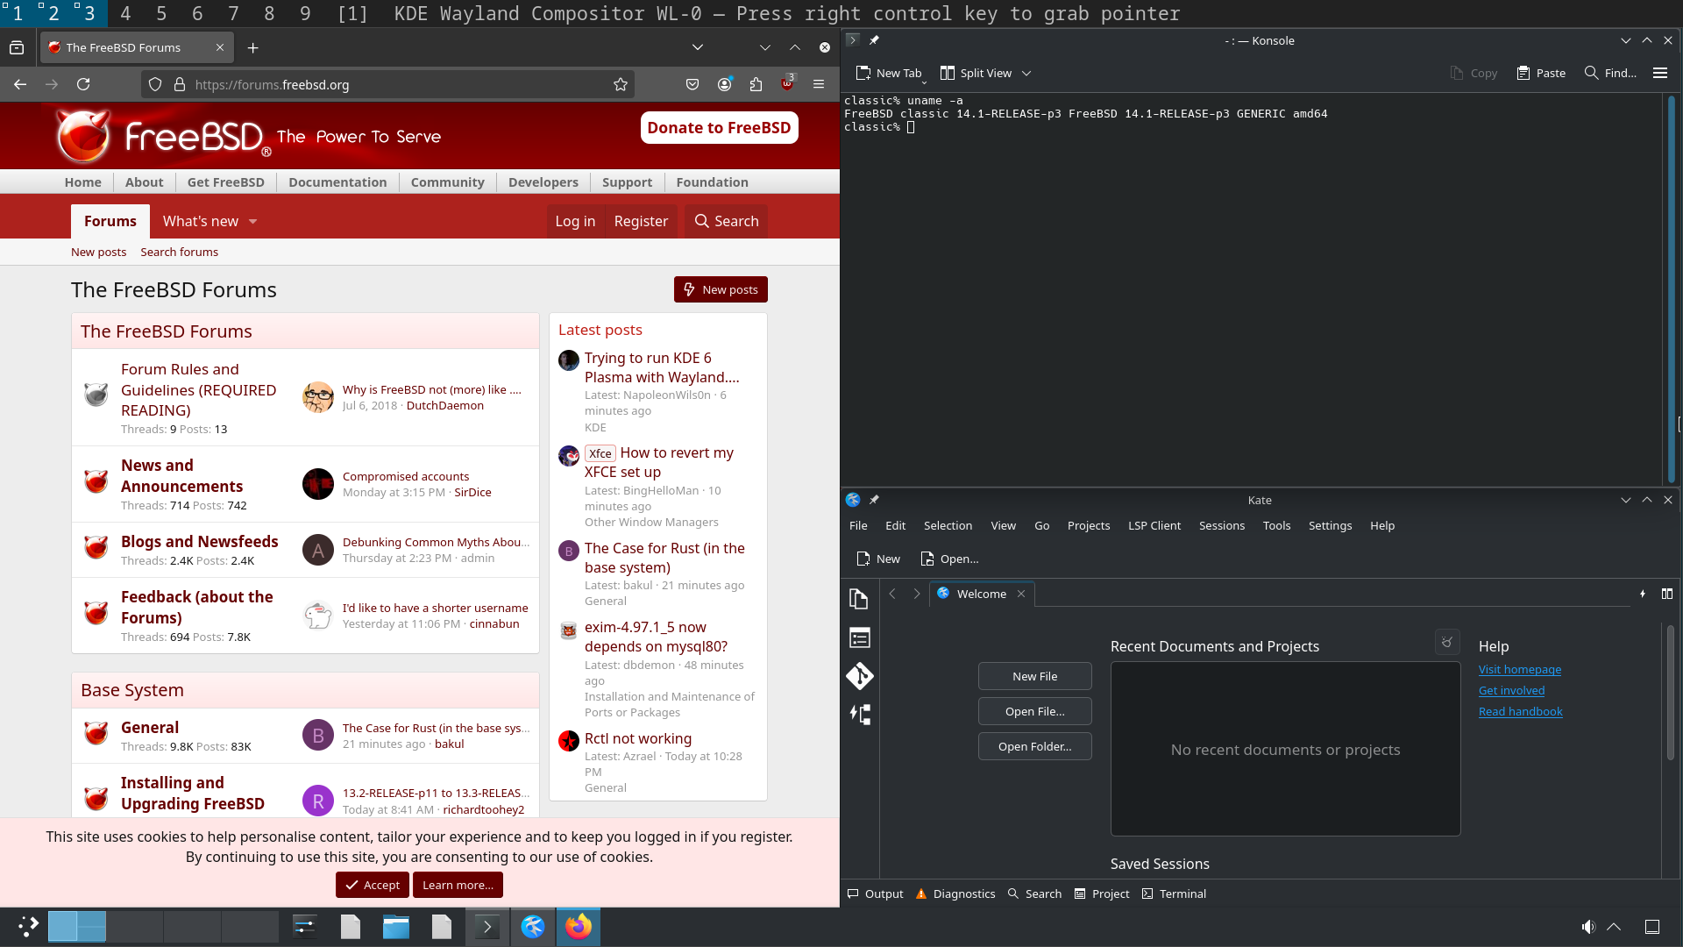The image size is (1683, 947).
Task: Bookmark this page with the star icon
Action: (x=621, y=85)
